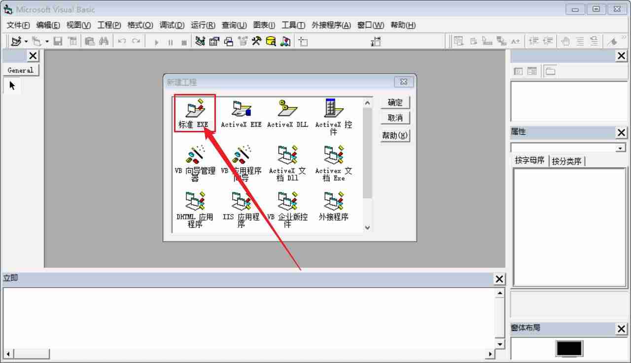631x363 pixels.
Task: Open the 文件(F) menu
Action: (18, 25)
